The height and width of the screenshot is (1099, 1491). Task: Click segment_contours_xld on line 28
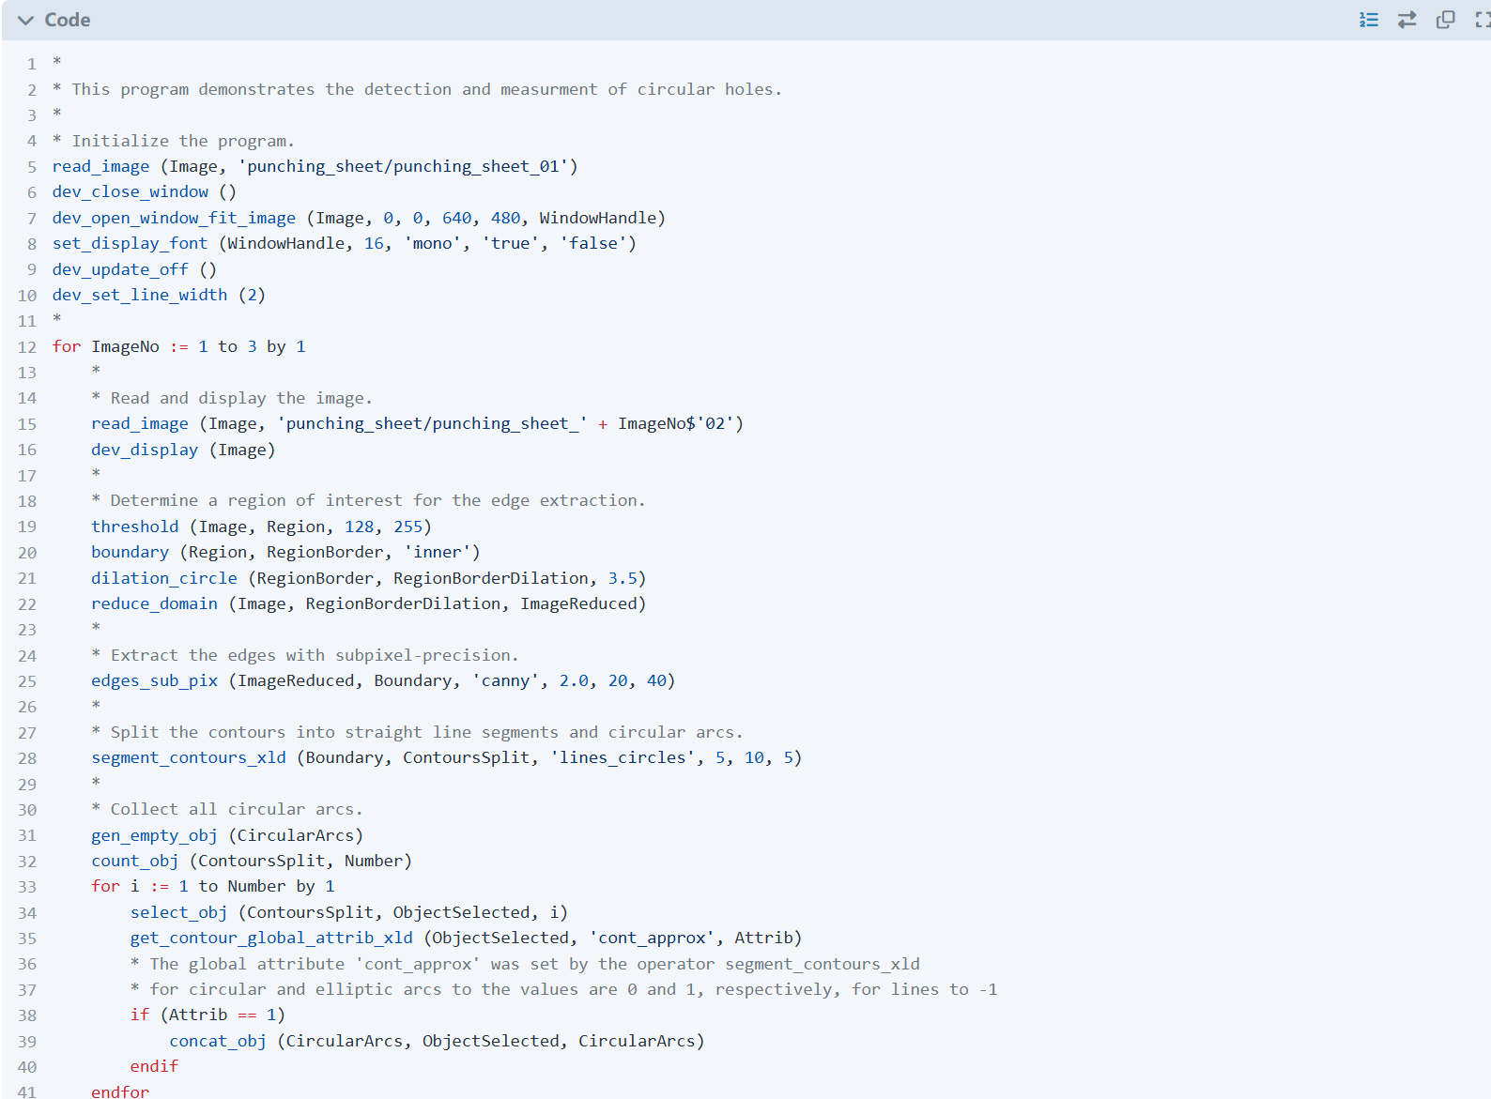point(189,757)
